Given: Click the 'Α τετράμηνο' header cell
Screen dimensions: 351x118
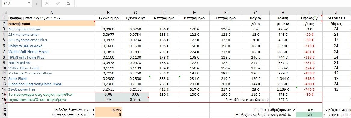Looking at the screenshot, I should click(x=164, y=18).
